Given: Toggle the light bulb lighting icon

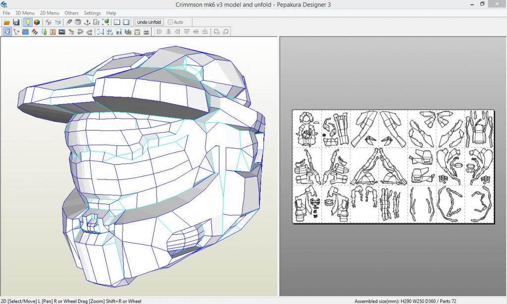Looking at the screenshot, I should point(28,22).
